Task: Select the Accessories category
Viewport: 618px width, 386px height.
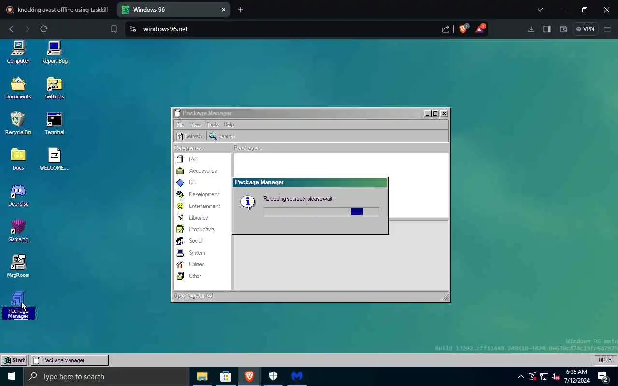Action: pos(202,171)
